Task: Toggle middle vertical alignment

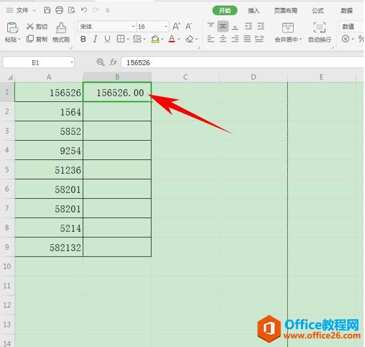Action: tap(223, 26)
